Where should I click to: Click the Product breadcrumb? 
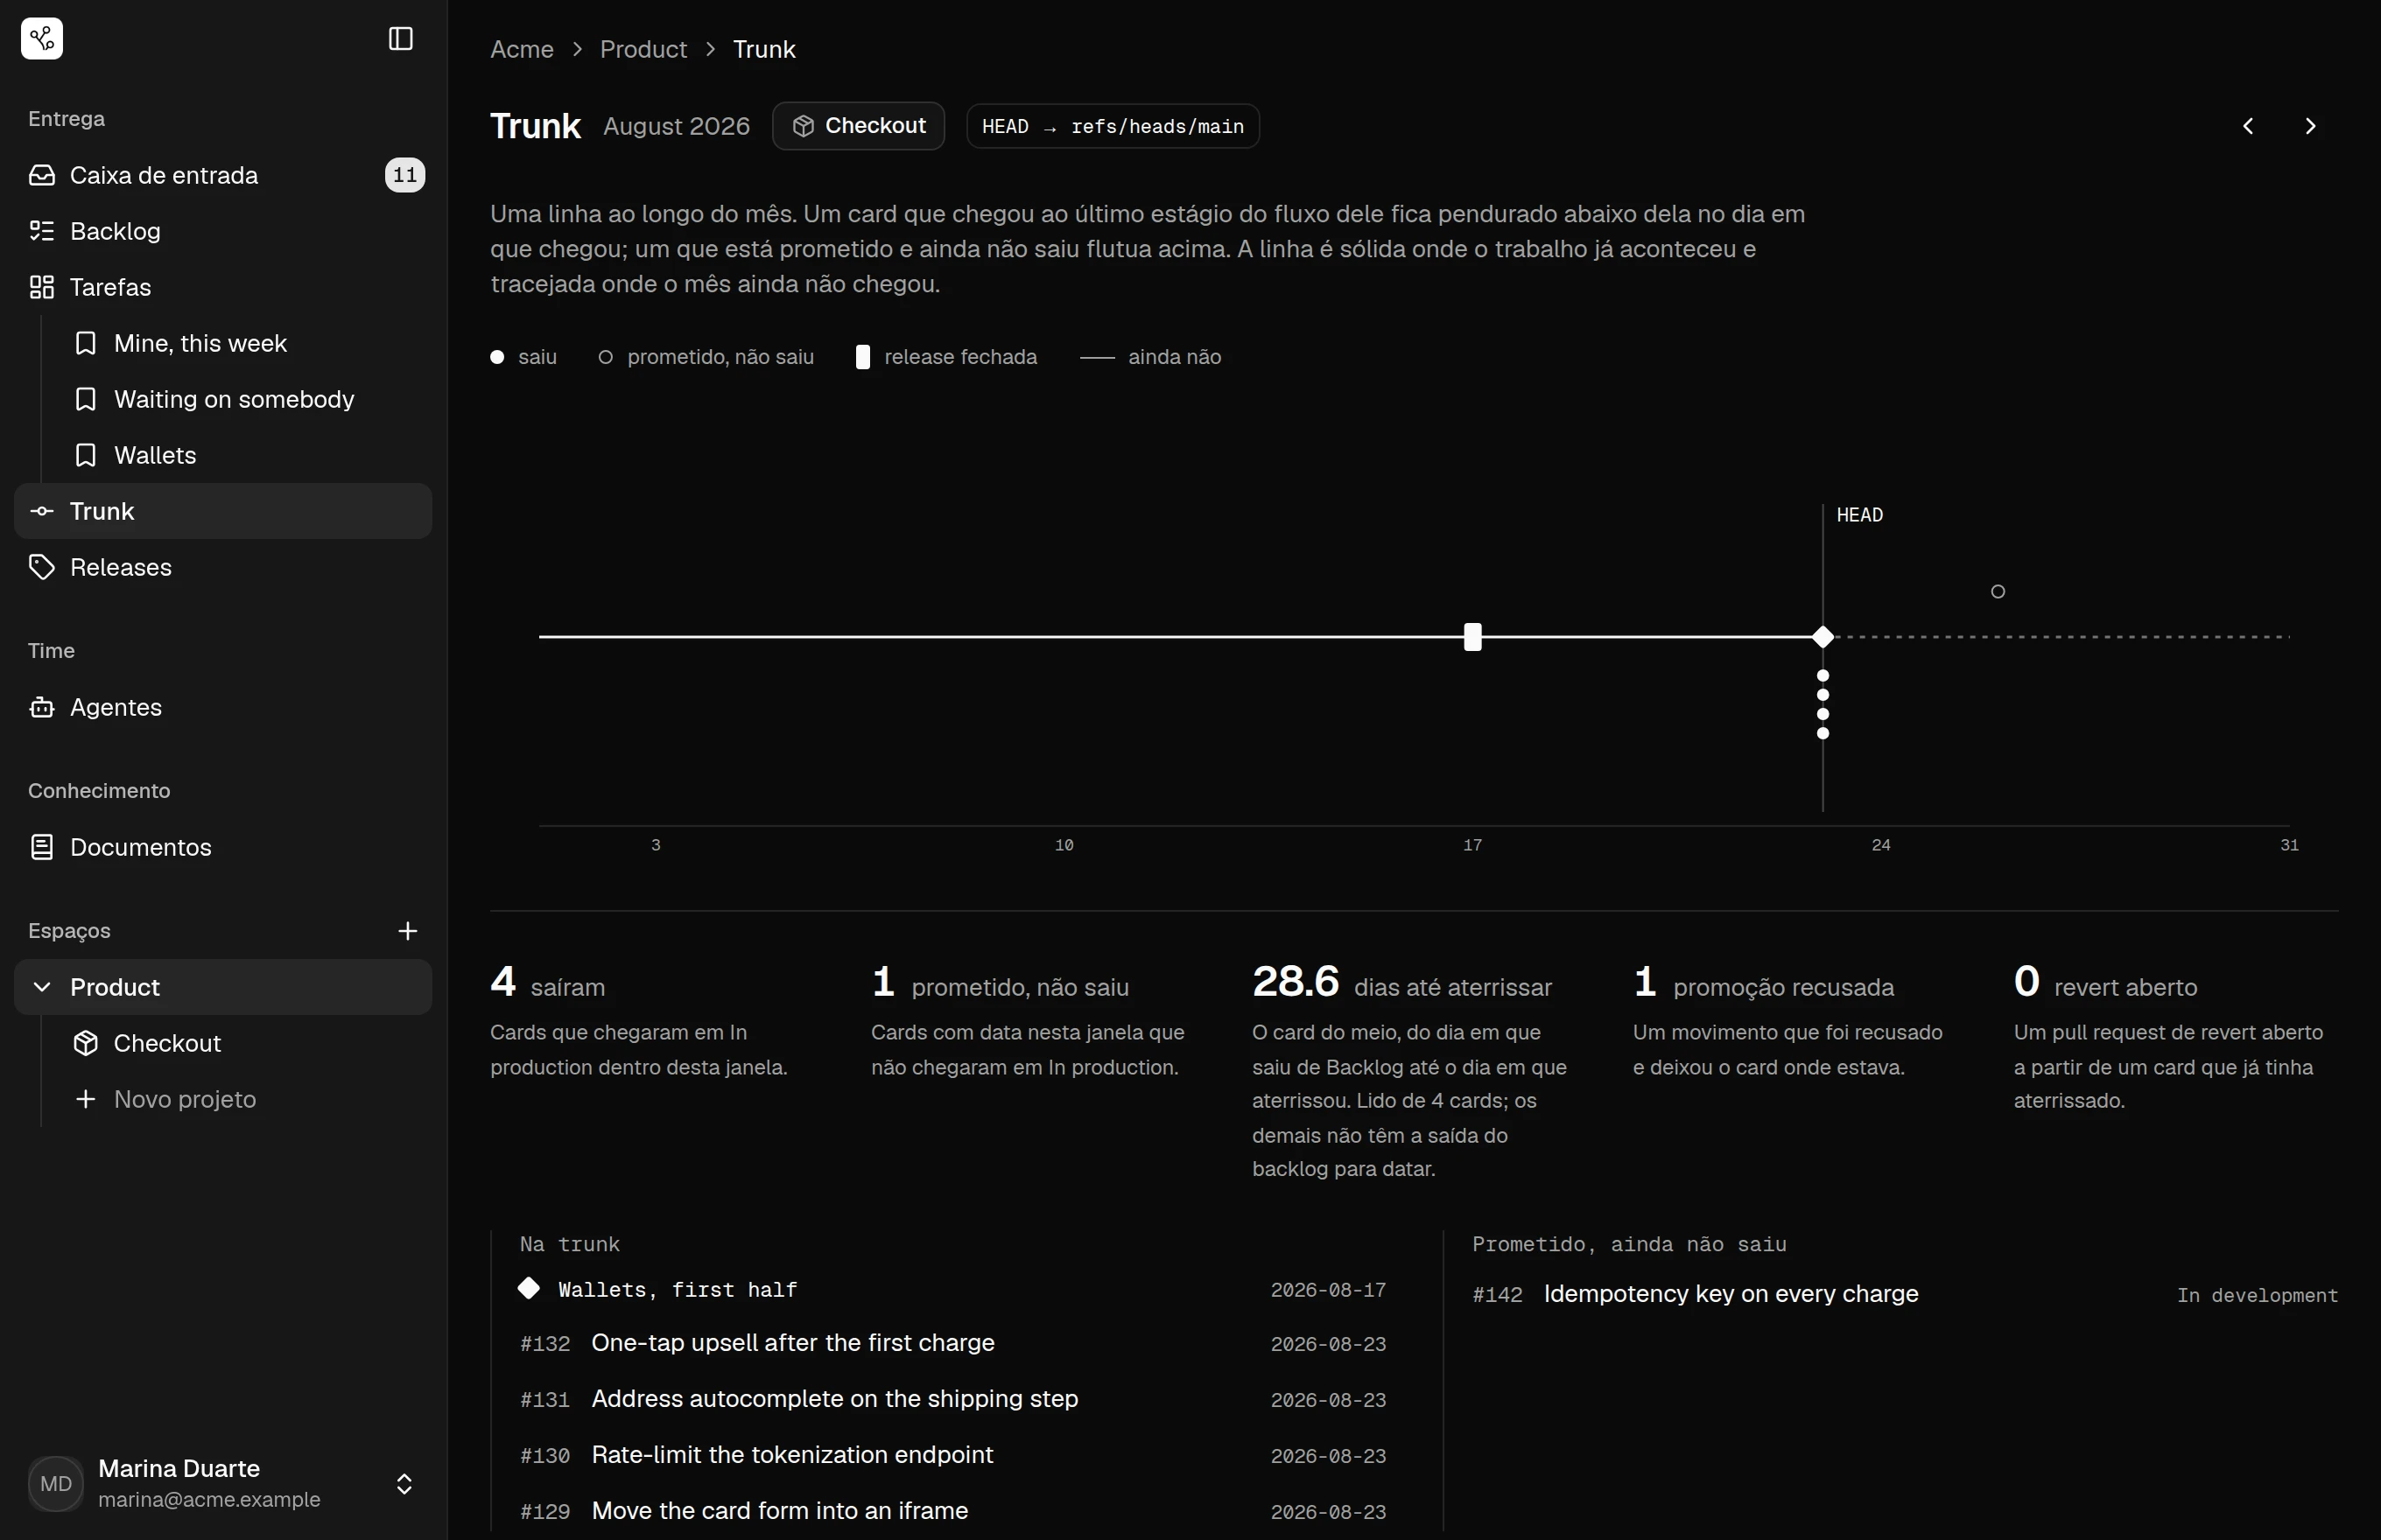click(x=643, y=49)
